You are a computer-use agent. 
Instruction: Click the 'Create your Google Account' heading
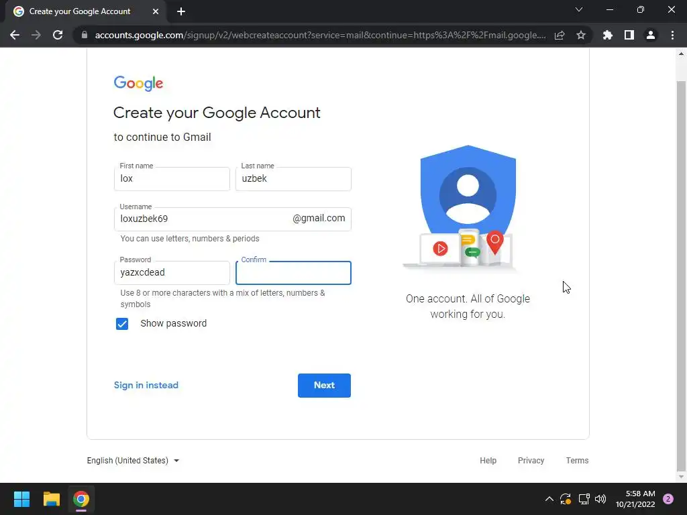[217, 113]
